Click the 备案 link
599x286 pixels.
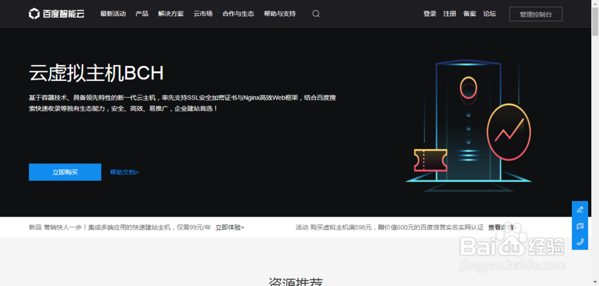pyautogui.click(x=470, y=14)
